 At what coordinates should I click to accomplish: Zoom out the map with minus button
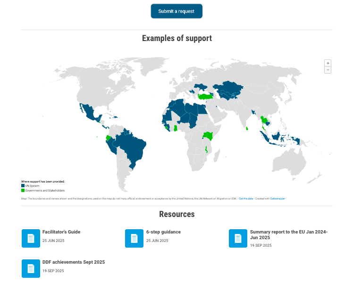(328, 70)
